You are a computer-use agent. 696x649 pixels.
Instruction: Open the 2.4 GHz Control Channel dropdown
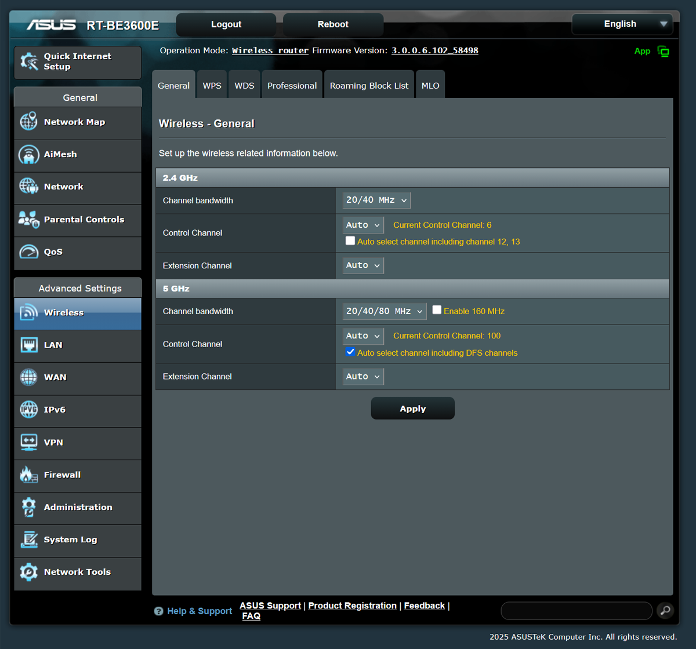tap(363, 225)
